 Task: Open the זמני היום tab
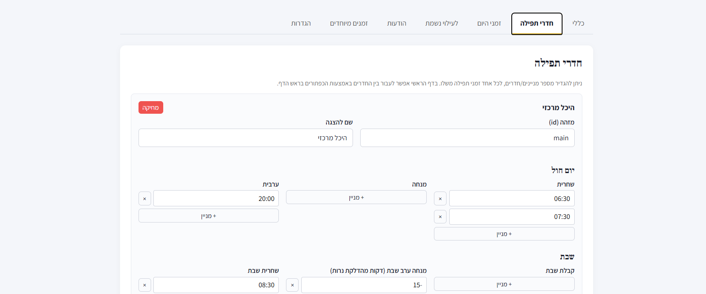point(489,23)
